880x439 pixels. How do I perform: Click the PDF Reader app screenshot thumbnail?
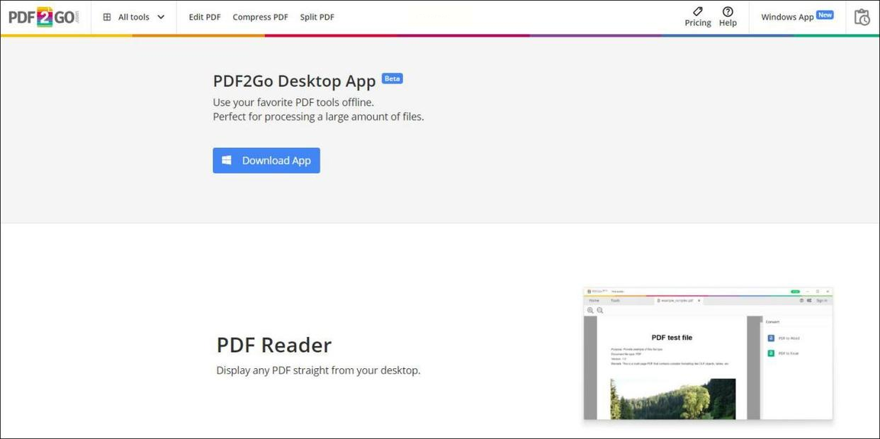[x=708, y=353]
